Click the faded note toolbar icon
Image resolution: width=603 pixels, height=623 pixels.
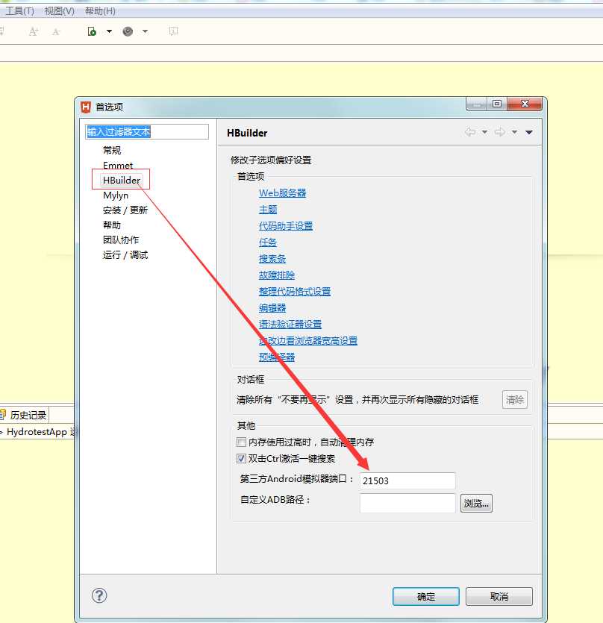point(174,31)
